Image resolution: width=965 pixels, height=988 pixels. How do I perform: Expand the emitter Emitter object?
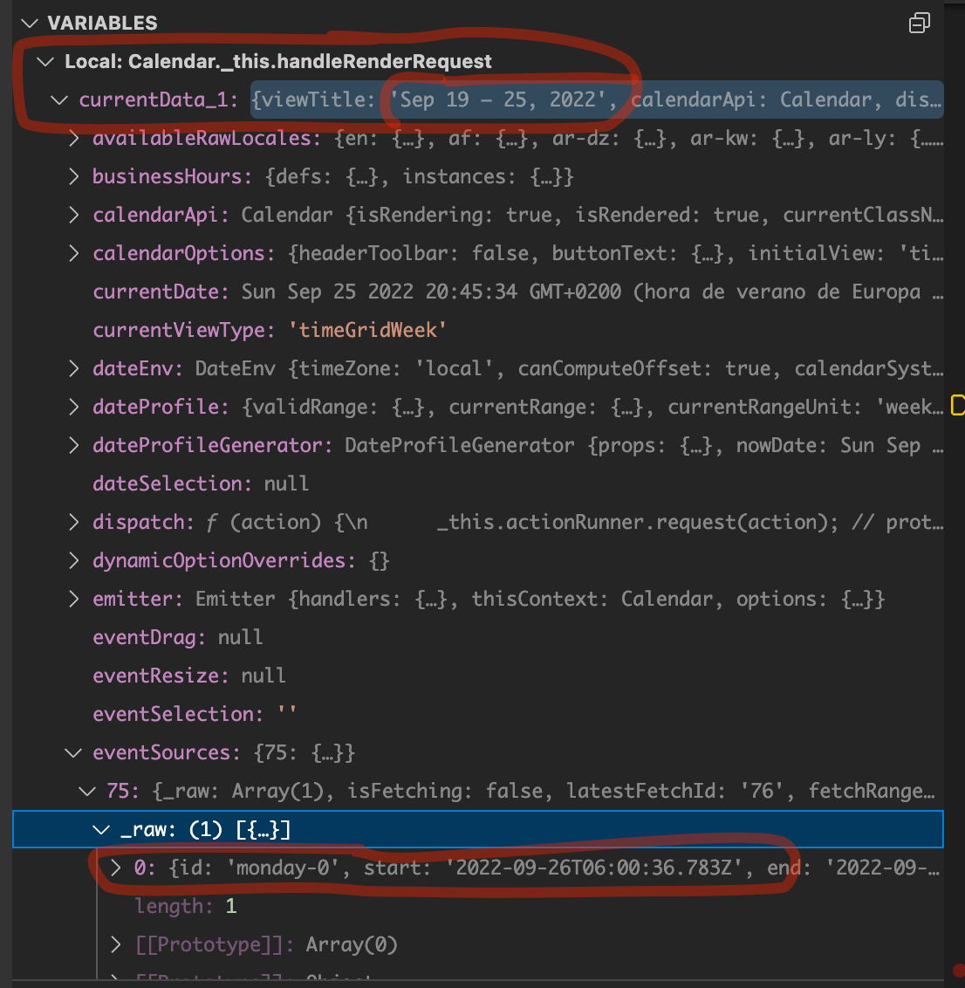(x=73, y=599)
